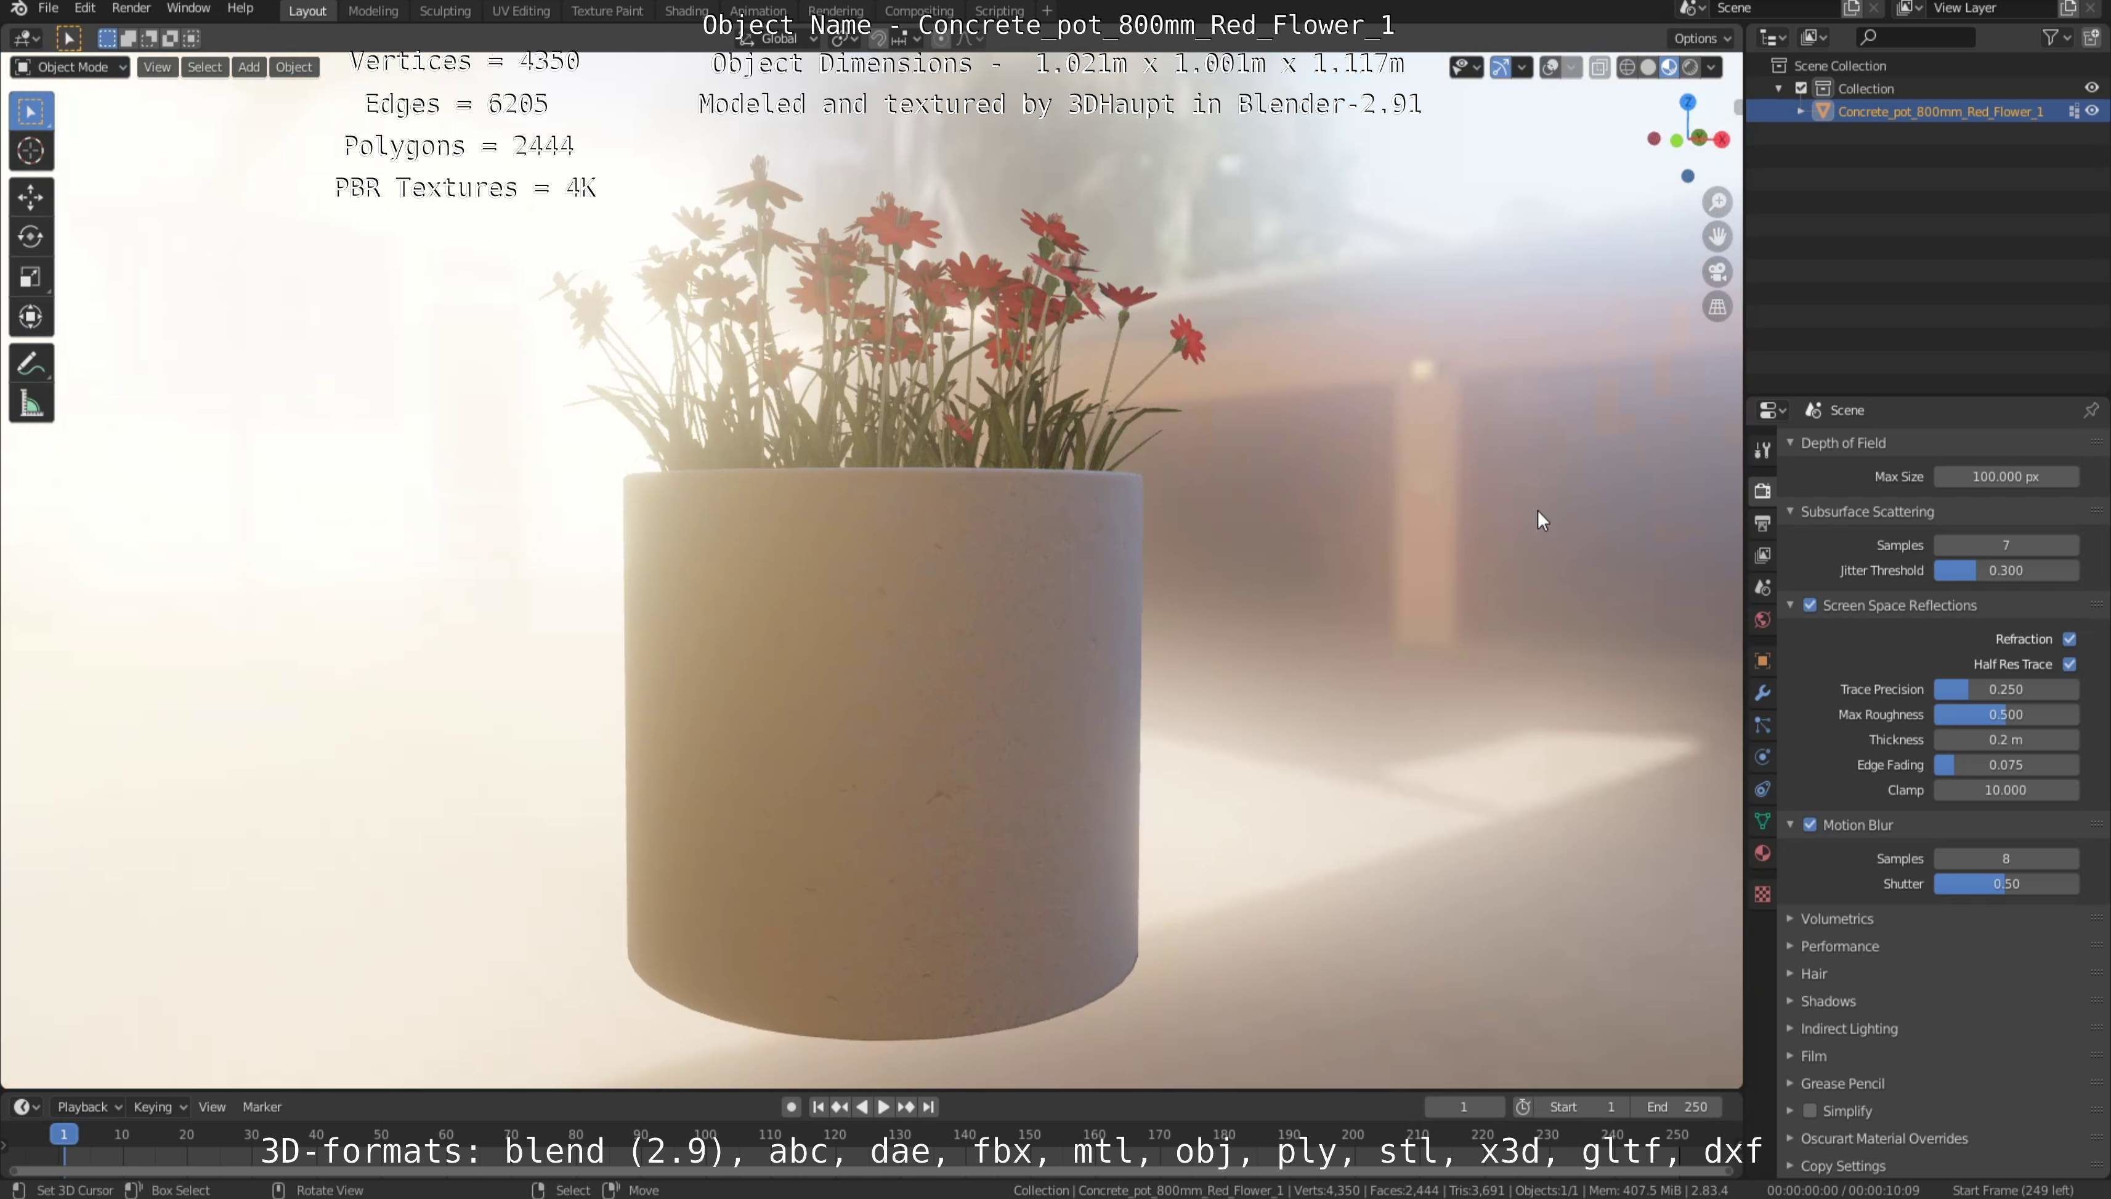Jump to timeline end button
Viewport: 2111px width, 1199px height.
click(929, 1107)
